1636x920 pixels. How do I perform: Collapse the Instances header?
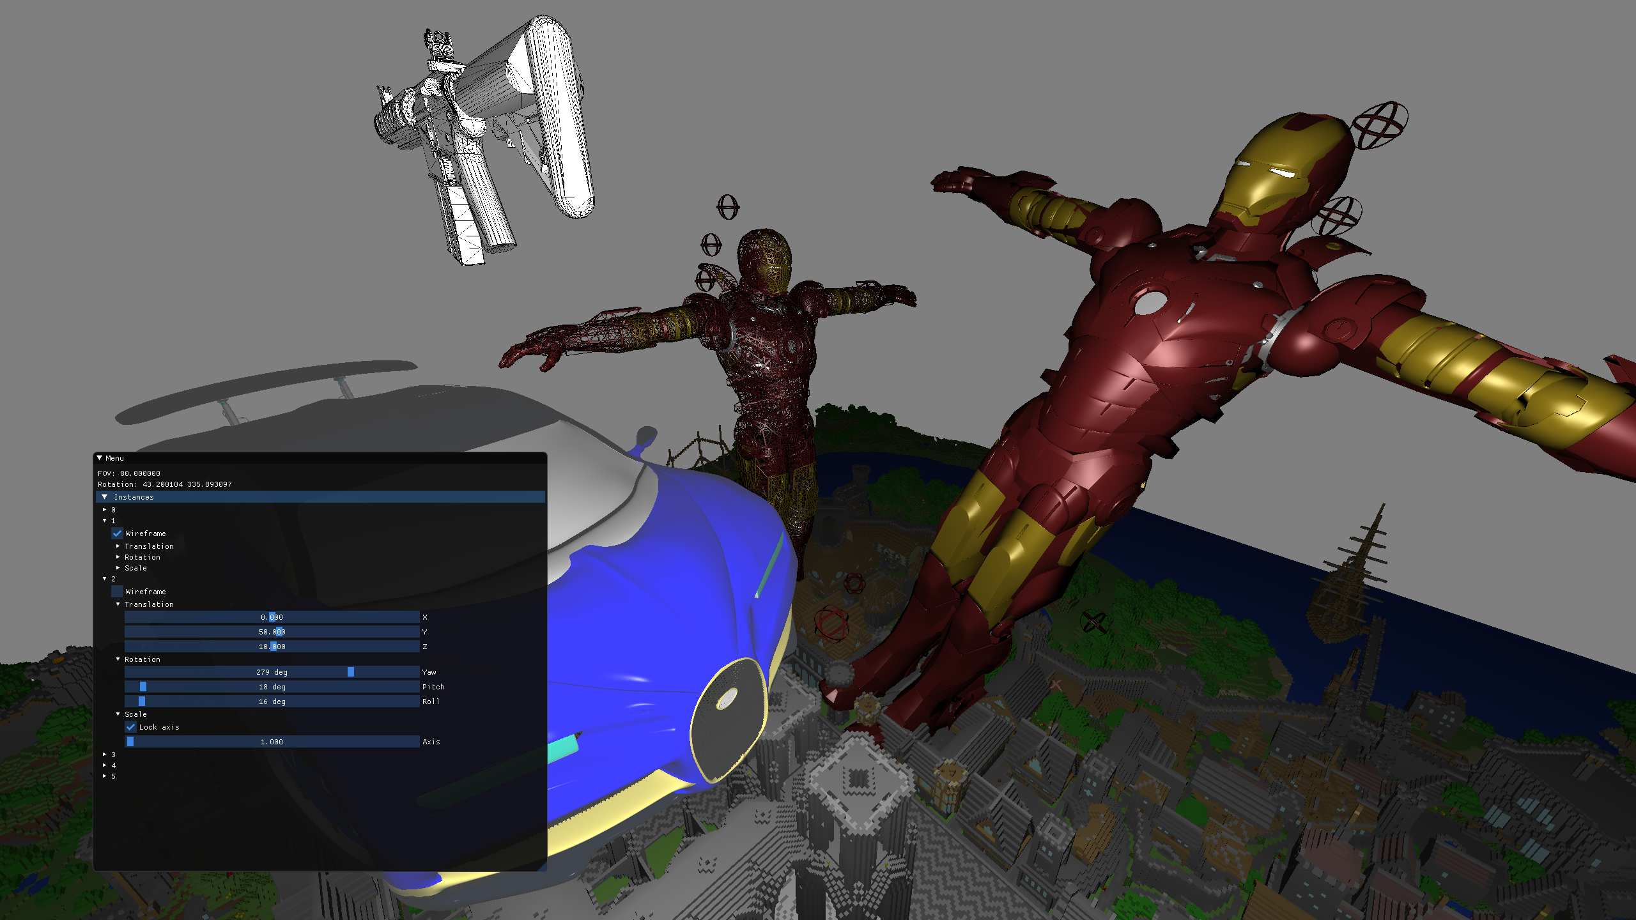(105, 497)
